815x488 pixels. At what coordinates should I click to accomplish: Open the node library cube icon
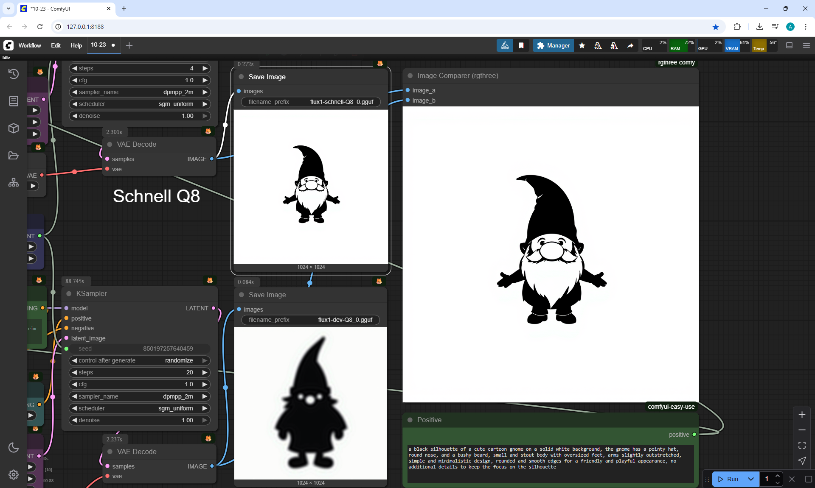[14, 128]
